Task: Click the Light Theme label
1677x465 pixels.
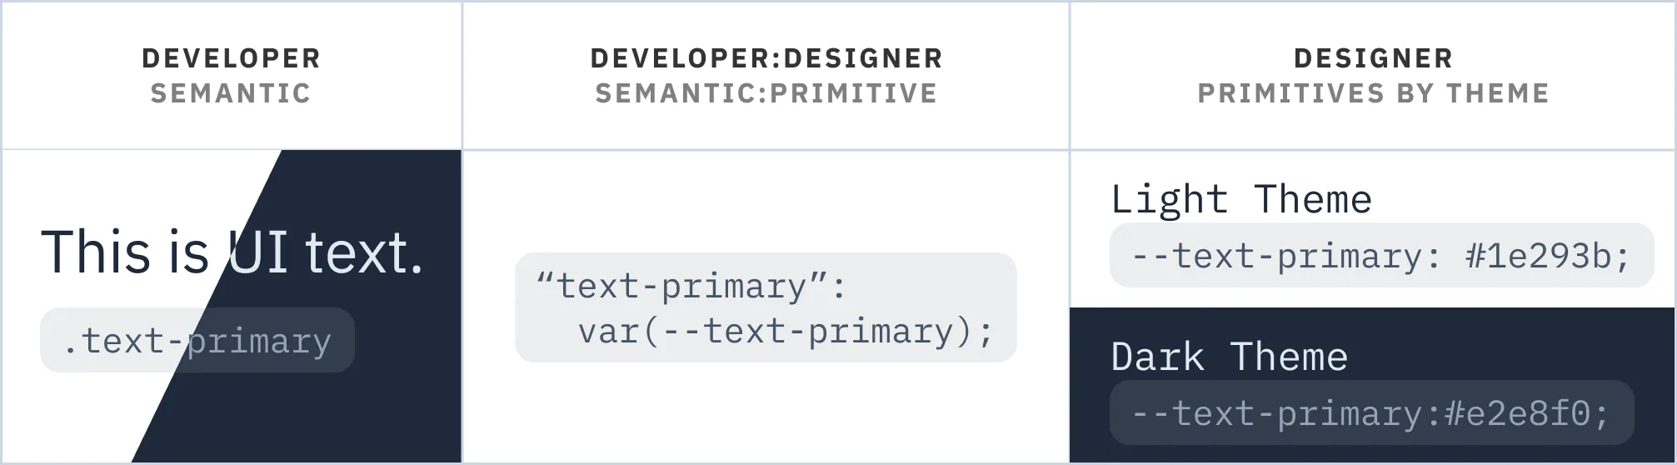Action: 1241,200
